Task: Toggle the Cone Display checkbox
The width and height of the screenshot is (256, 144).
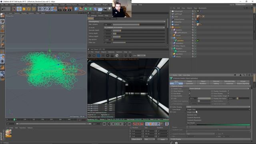Action: click(x=228, y=94)
